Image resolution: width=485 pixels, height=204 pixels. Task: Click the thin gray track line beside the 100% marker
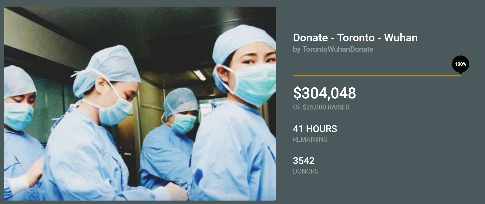(372, 64)
